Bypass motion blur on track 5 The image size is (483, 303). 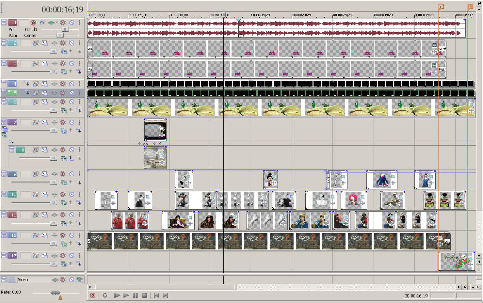(x=36, y=93)
